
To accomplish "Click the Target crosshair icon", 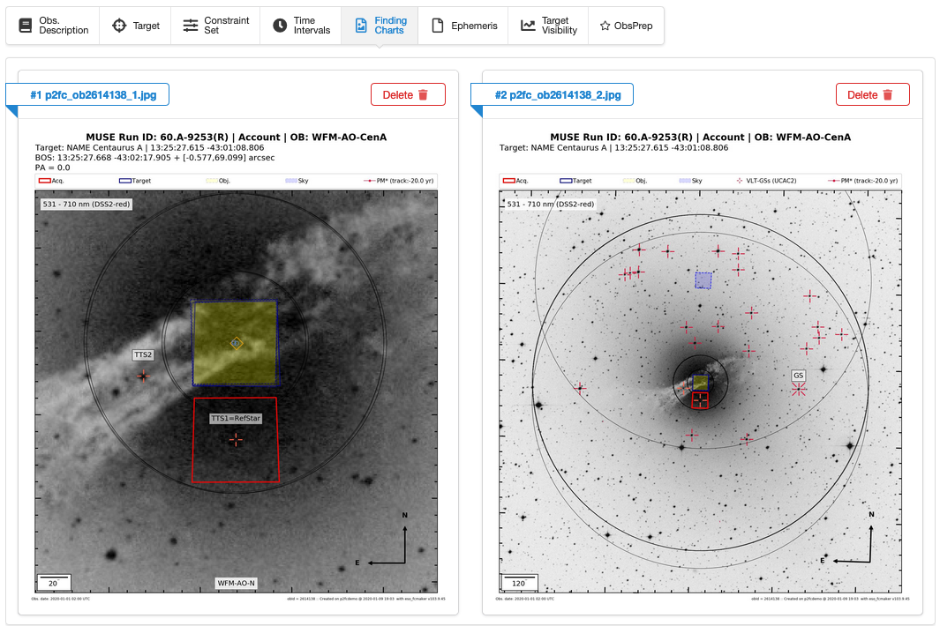I will [119, 26].
